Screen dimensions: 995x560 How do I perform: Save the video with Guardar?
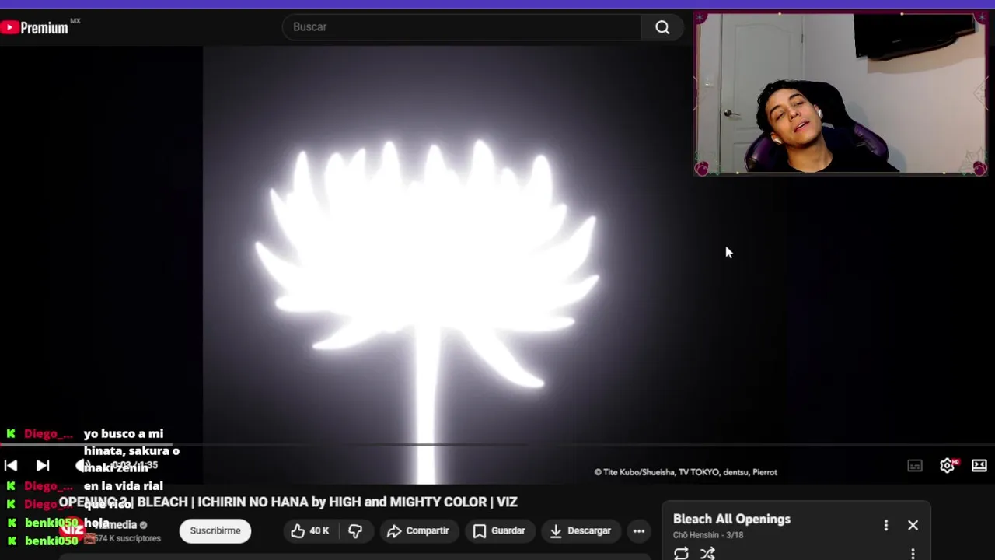pos(499,530)
